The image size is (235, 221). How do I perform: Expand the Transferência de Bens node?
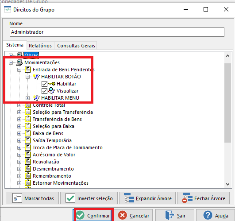[x=19, y=119]
